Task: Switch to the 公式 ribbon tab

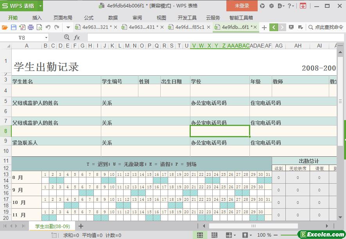Action: coord(89,18)
